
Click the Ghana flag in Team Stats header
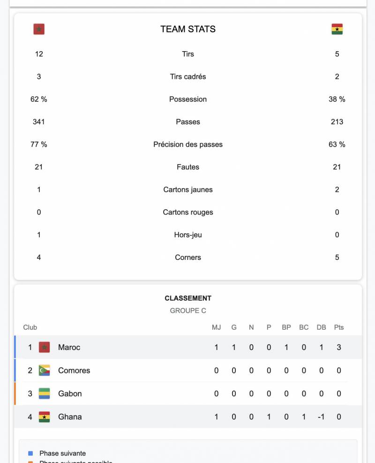tap(337, 29)
